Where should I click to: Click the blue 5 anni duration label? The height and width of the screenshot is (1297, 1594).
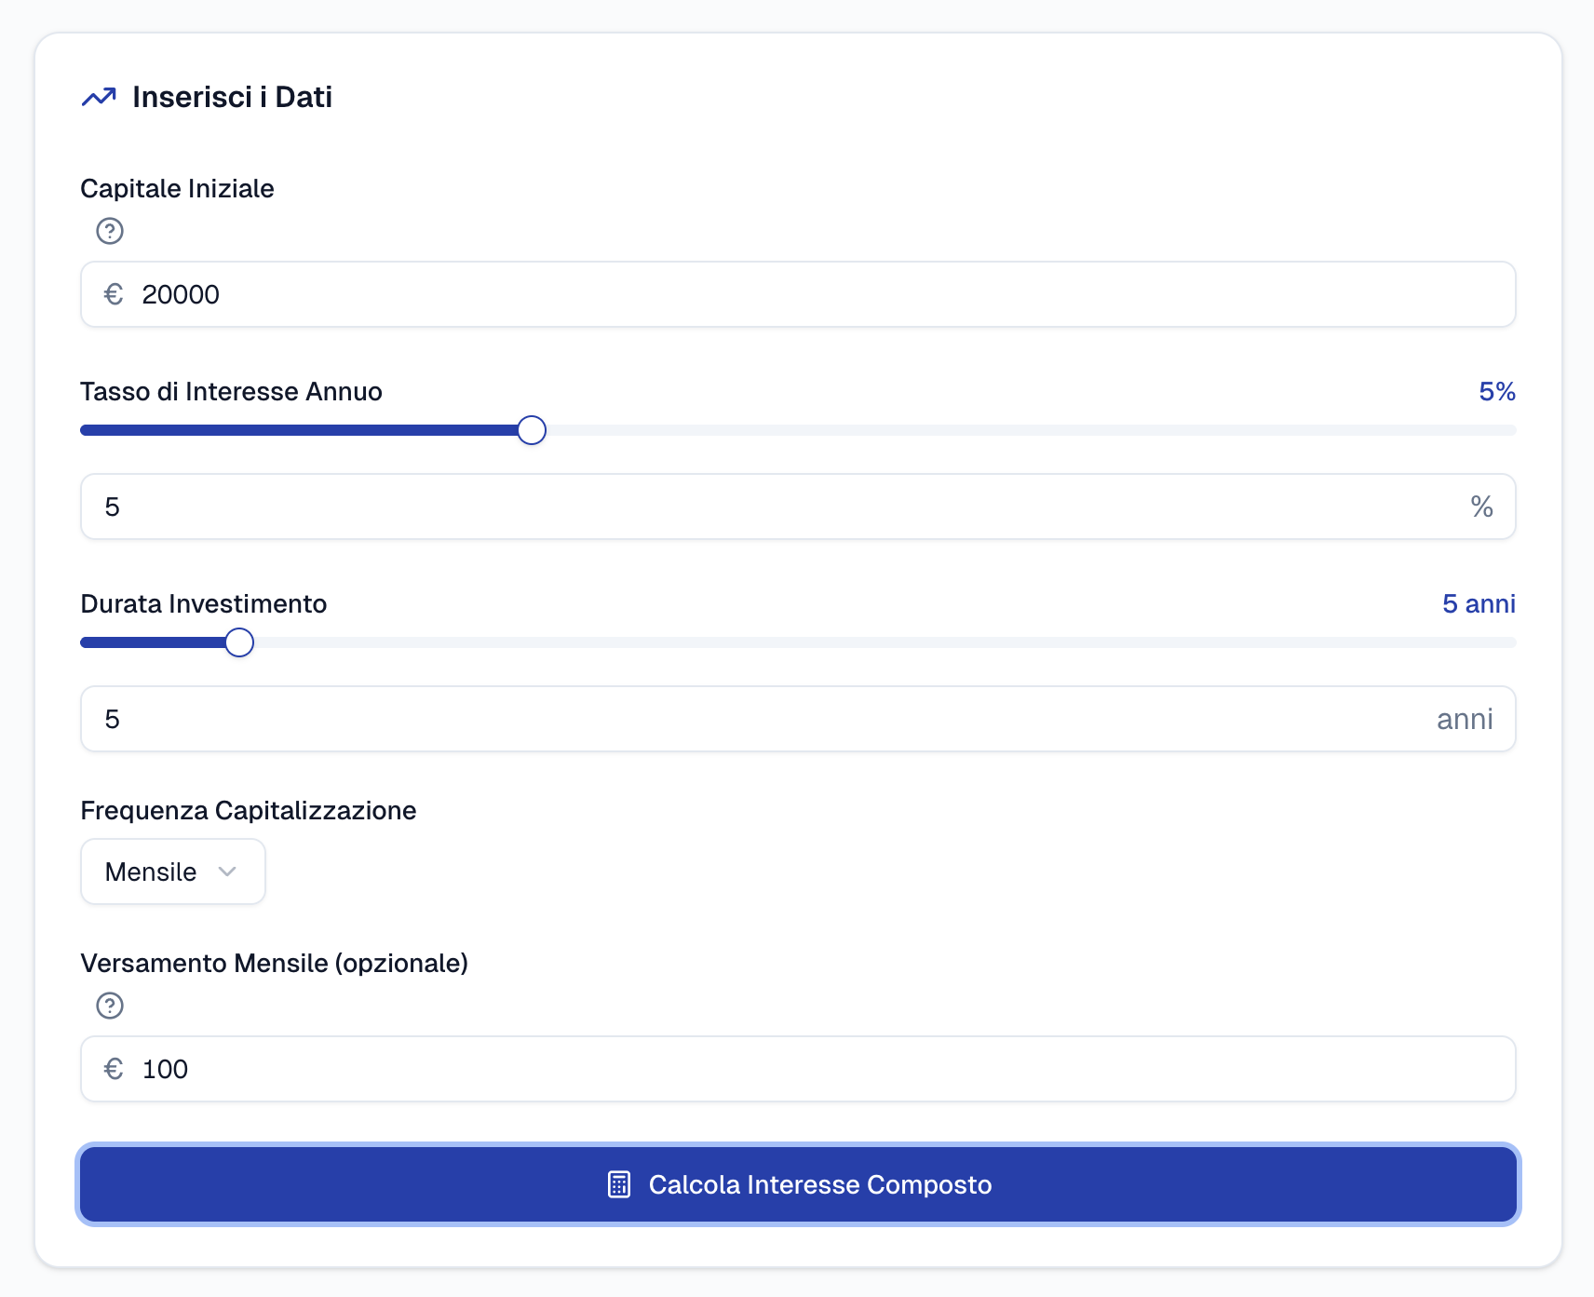[1478, 604]
